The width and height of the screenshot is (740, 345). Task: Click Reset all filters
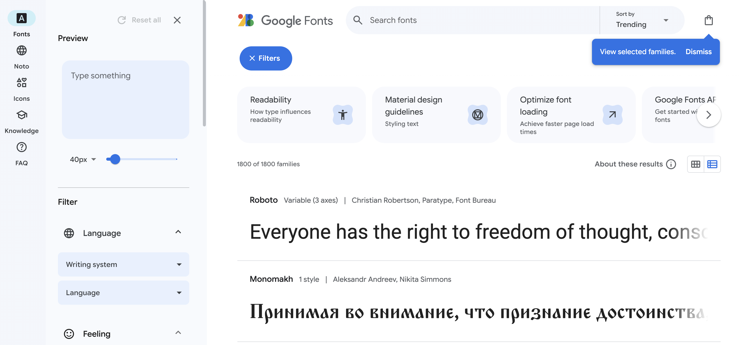(139, 20)
